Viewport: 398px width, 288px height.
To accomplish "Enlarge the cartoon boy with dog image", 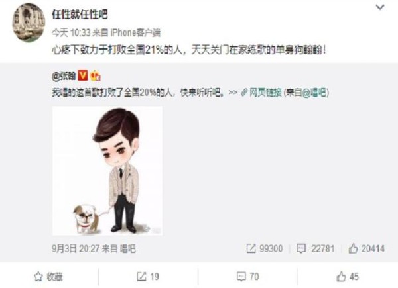I will pyautogui.click(x=107, y=171).
